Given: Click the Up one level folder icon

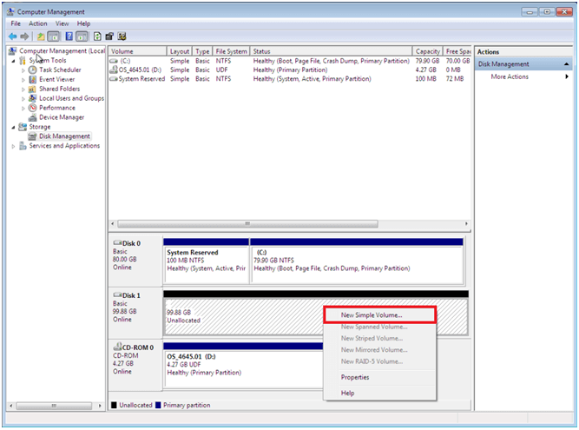Looking at the screenshot, I should [x=41, y=36].
